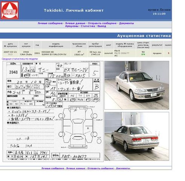Open rear photo of gold Nissan Sunny

(x=137, y=137)
